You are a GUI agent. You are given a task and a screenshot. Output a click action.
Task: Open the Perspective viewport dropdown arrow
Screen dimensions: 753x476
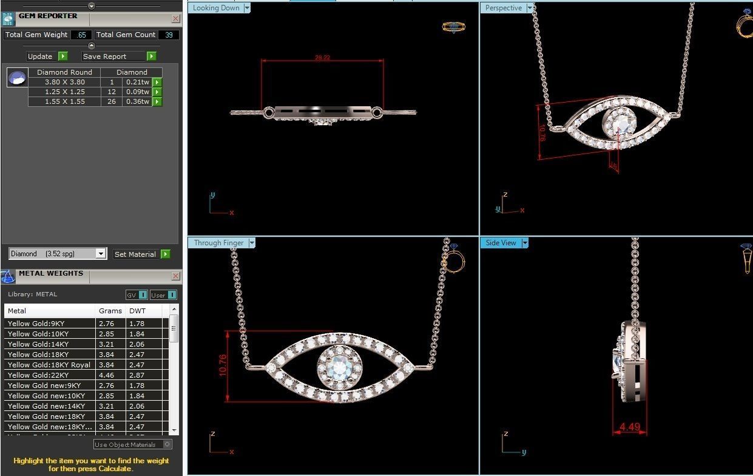pos(530,8)
